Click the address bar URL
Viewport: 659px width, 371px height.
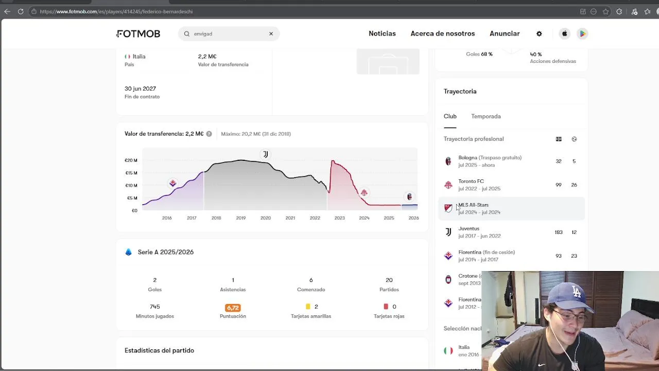click(116, 11)
